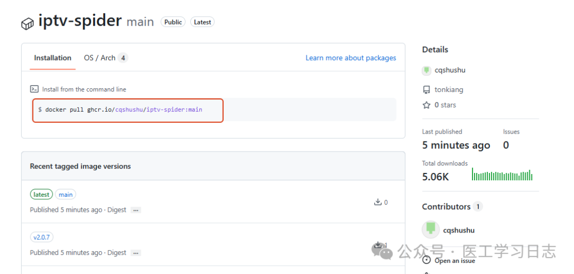Viewport: 574px width, 274px height.
Task: Open the tonkiang repository link
Action: (x=449, y=90)
